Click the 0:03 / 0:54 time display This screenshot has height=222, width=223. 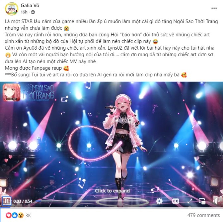point(23,201)
